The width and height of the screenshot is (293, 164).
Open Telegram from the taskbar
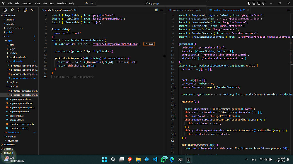[x=146, y=160]
